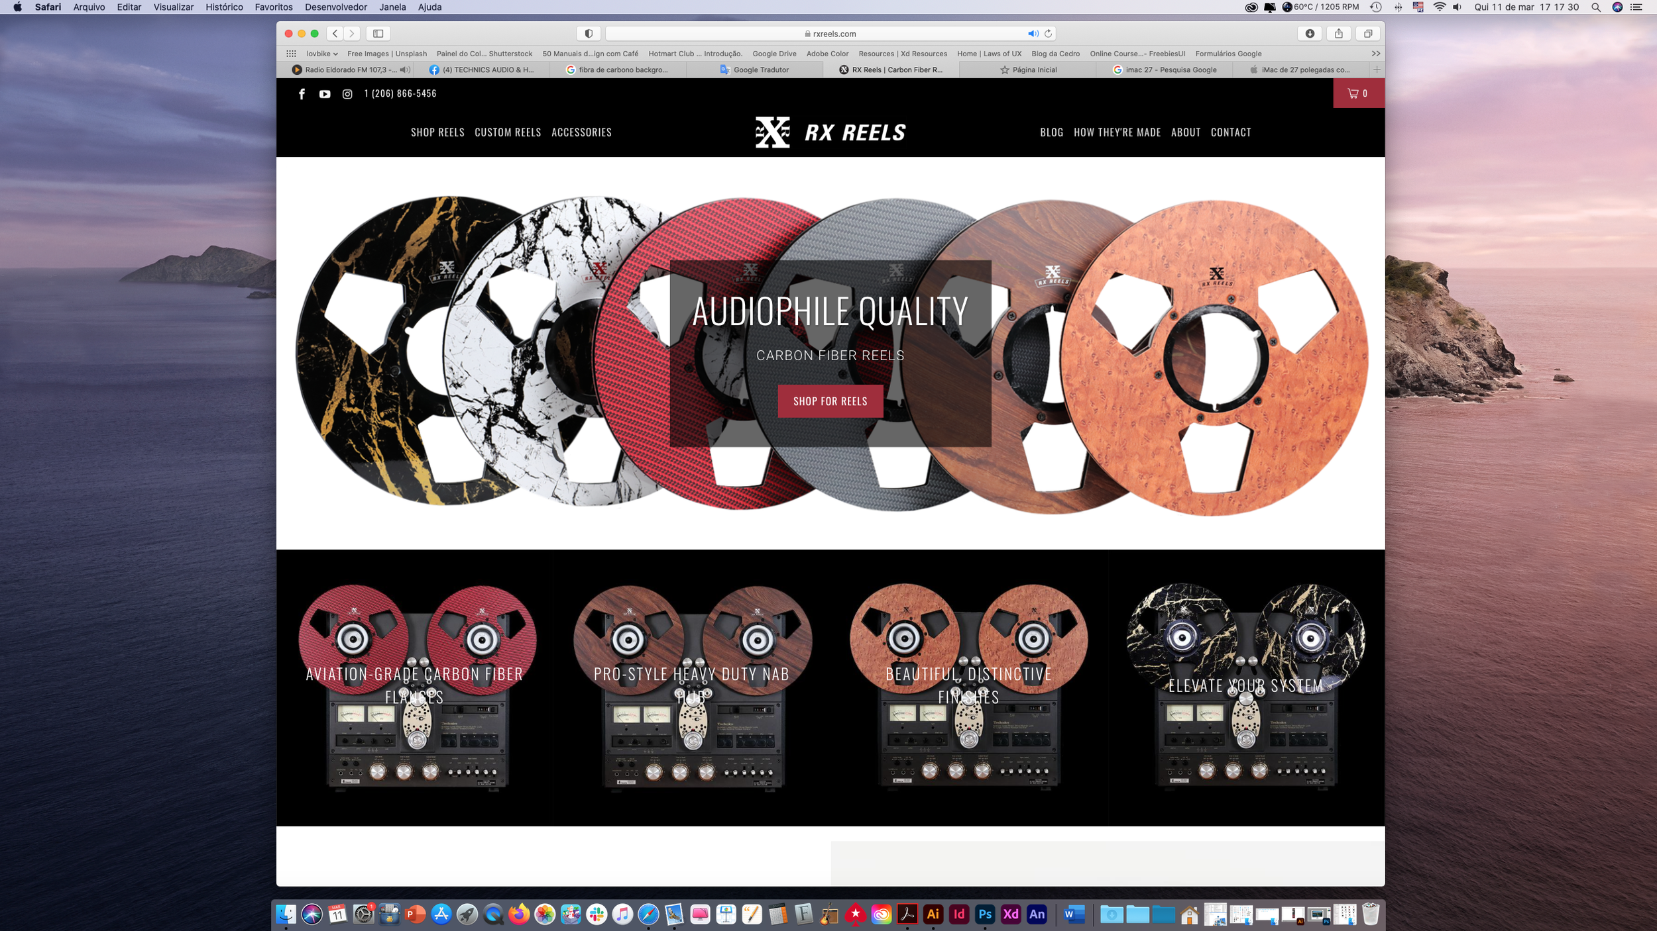The image size is (1657, 931).
Task: Open the CUSTOM REELS navigation link
Action: coord(508,132)
